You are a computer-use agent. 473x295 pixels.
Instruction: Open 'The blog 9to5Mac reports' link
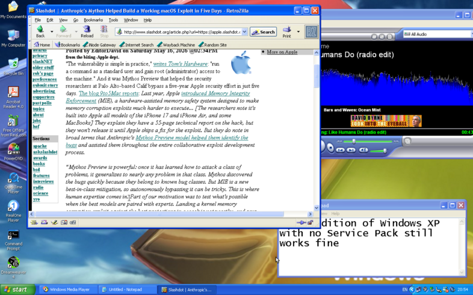pos(108,93)
